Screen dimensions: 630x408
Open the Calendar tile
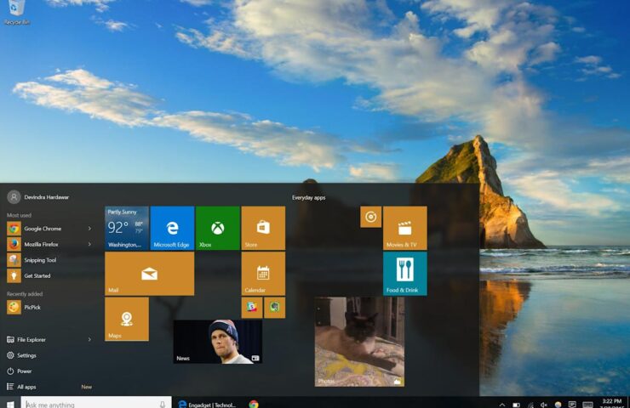263,274
